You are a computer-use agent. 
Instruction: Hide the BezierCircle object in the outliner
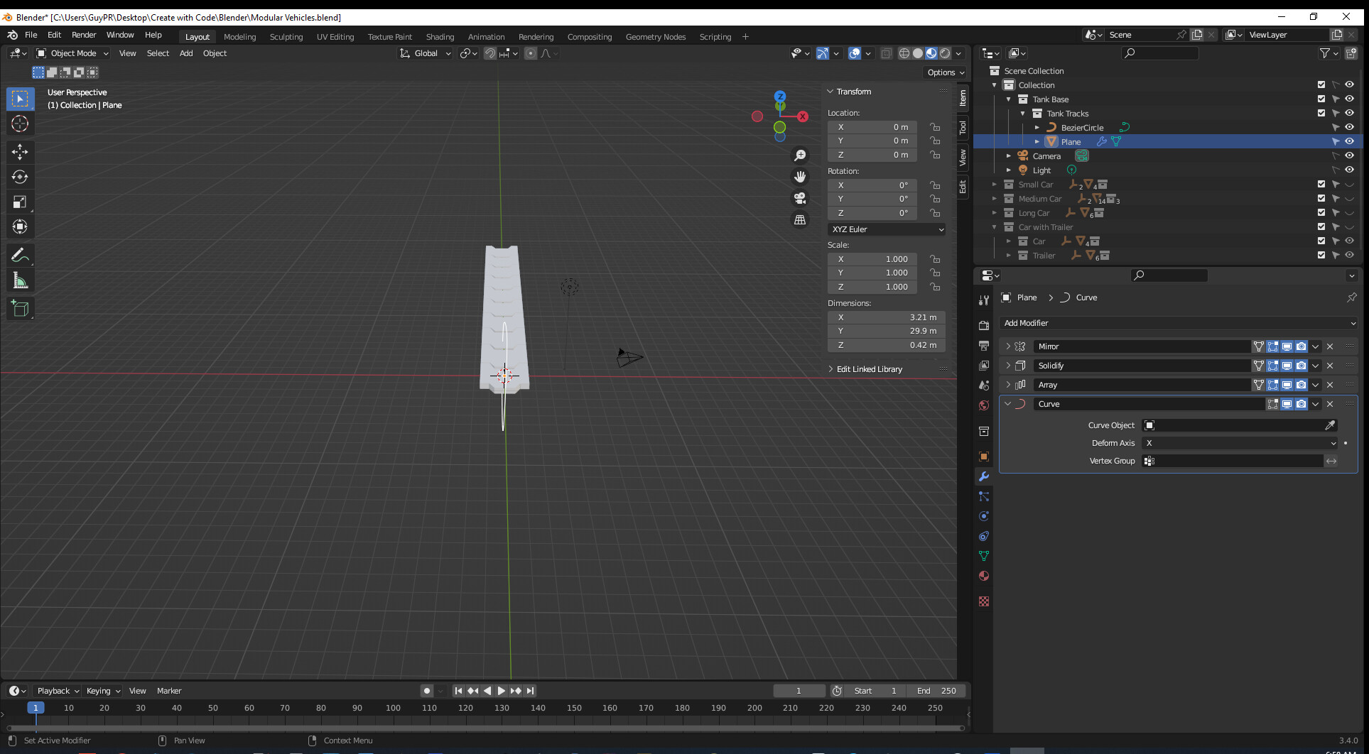[1349, 128]
